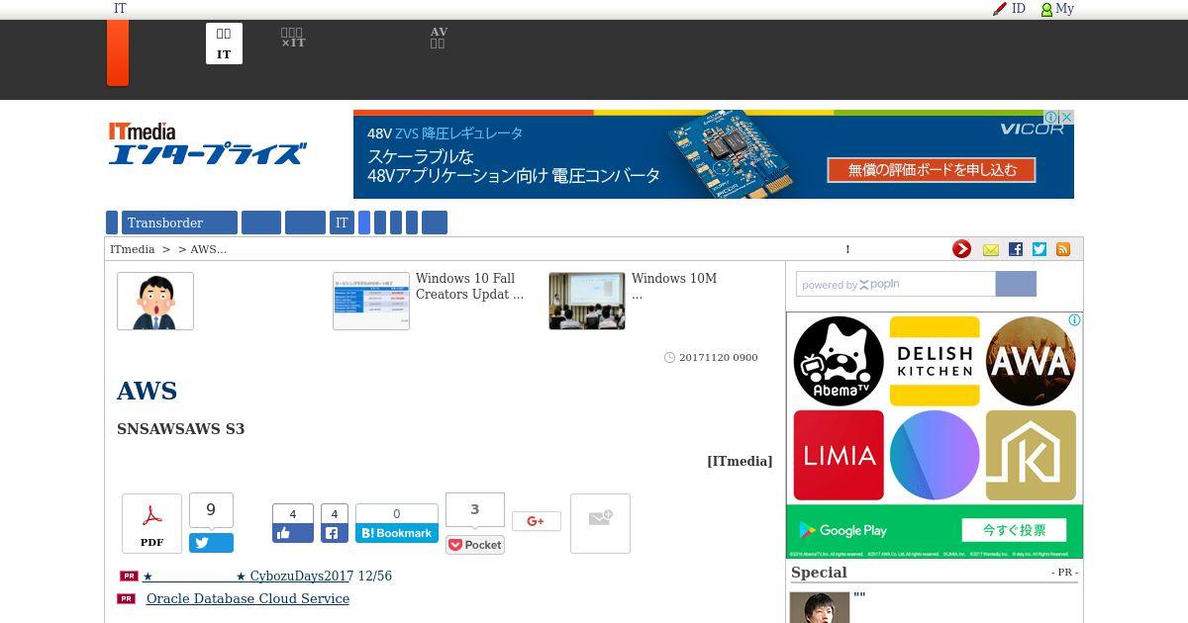This screenshot has width=1188, height=623.
Task: Add to Hatena B! Bookmark
Action: [397, 533]
